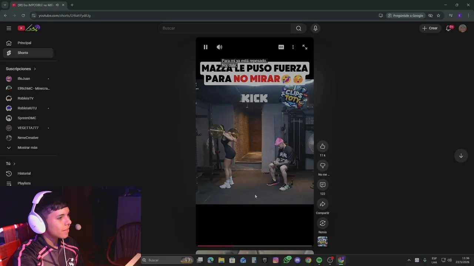The image size is (474, 266).
Task: Show hidden system tray icons chevron
Action: [409, 260]
